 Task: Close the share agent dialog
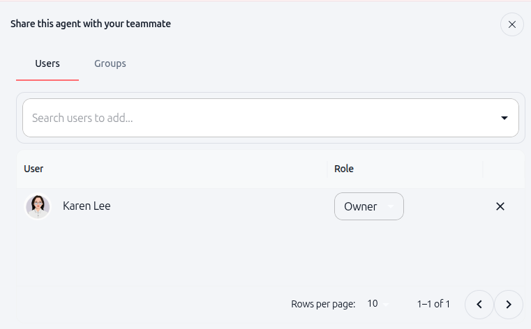(511, 24)
